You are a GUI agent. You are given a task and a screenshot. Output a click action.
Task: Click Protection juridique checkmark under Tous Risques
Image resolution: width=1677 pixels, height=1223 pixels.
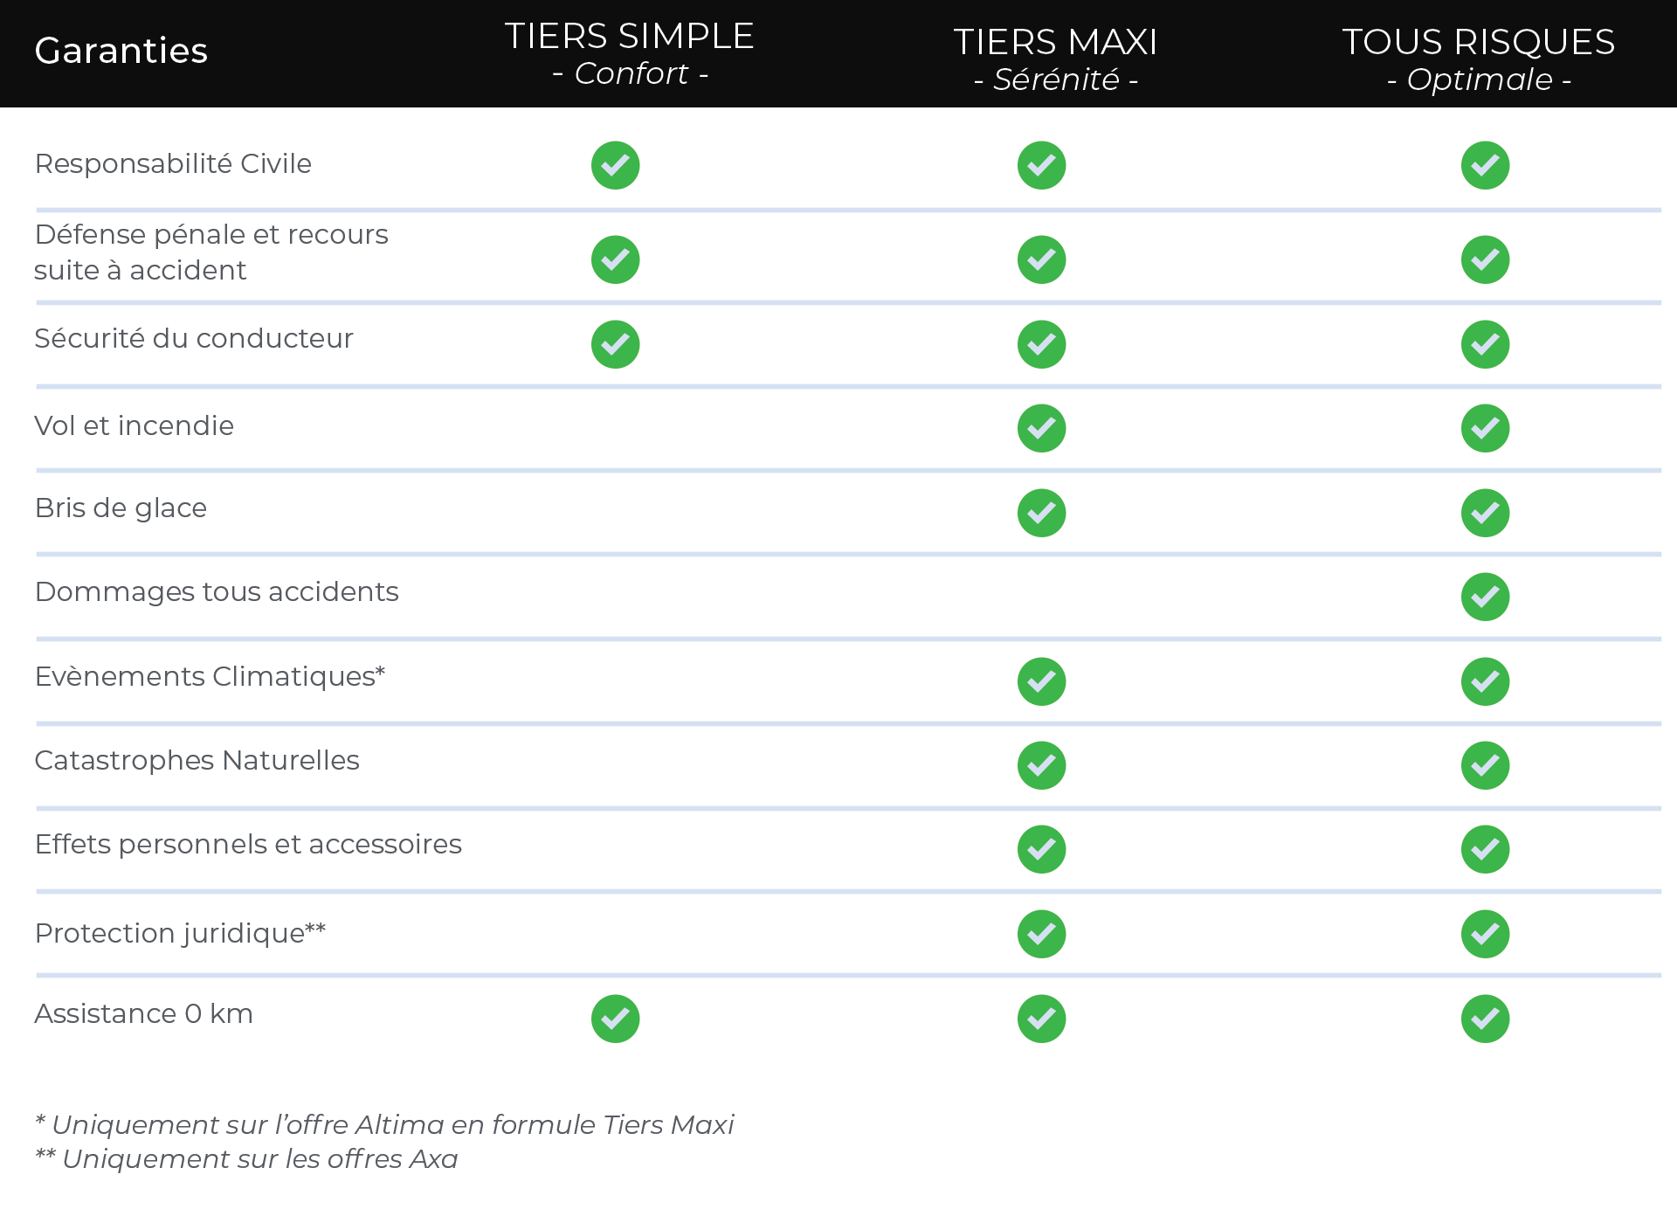tap(1485, 934)
